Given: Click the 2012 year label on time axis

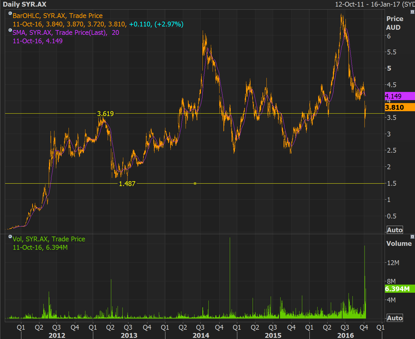Looking at the screenshot, I should [x=57, y=335].
